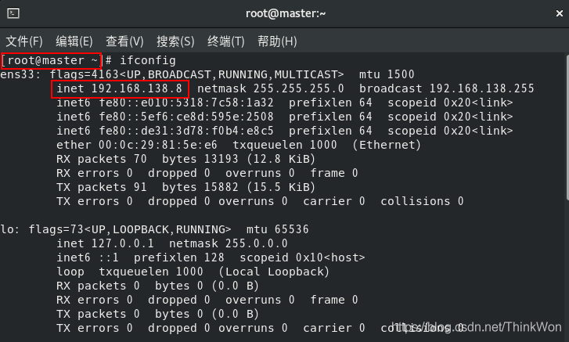Click the [root@master ~] shell prompt

[52, 60]
